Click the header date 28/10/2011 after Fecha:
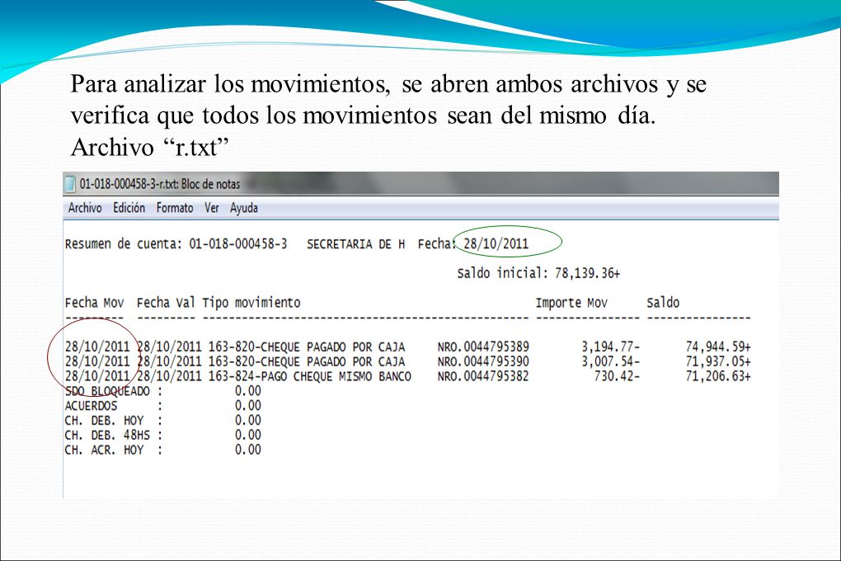This screenshot has width=841, height=561. tap(496, 244)
